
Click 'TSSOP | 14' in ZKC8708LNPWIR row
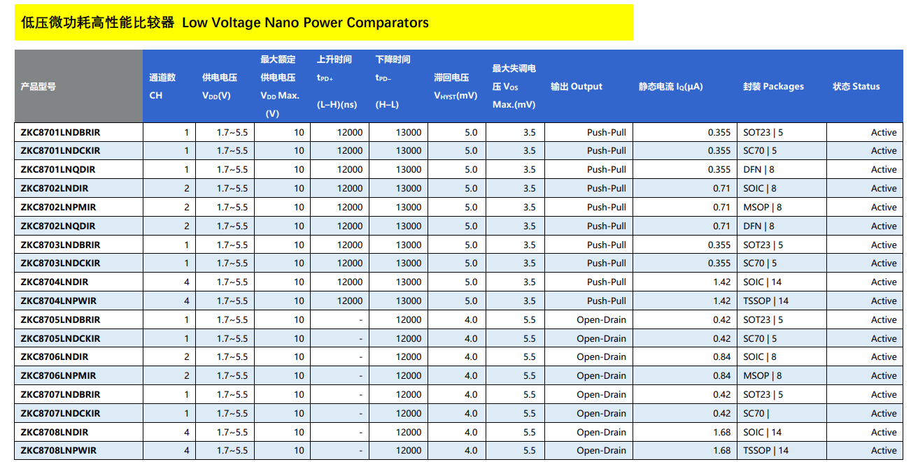tap(766, 451)
